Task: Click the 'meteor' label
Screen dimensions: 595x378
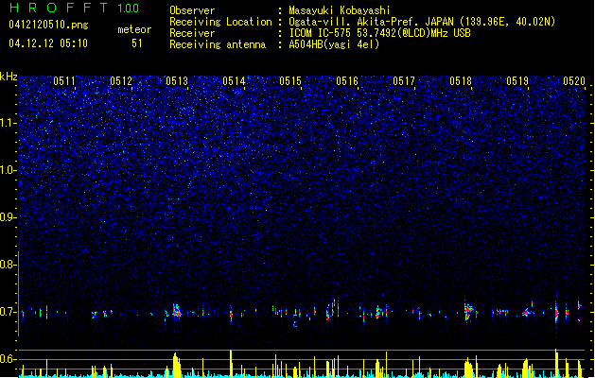Action: pos(134,29)
